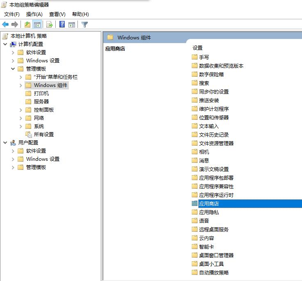Click the 文件历史记录 folder icon
This screenshot has width=302, height=281.
click(195, 135)
